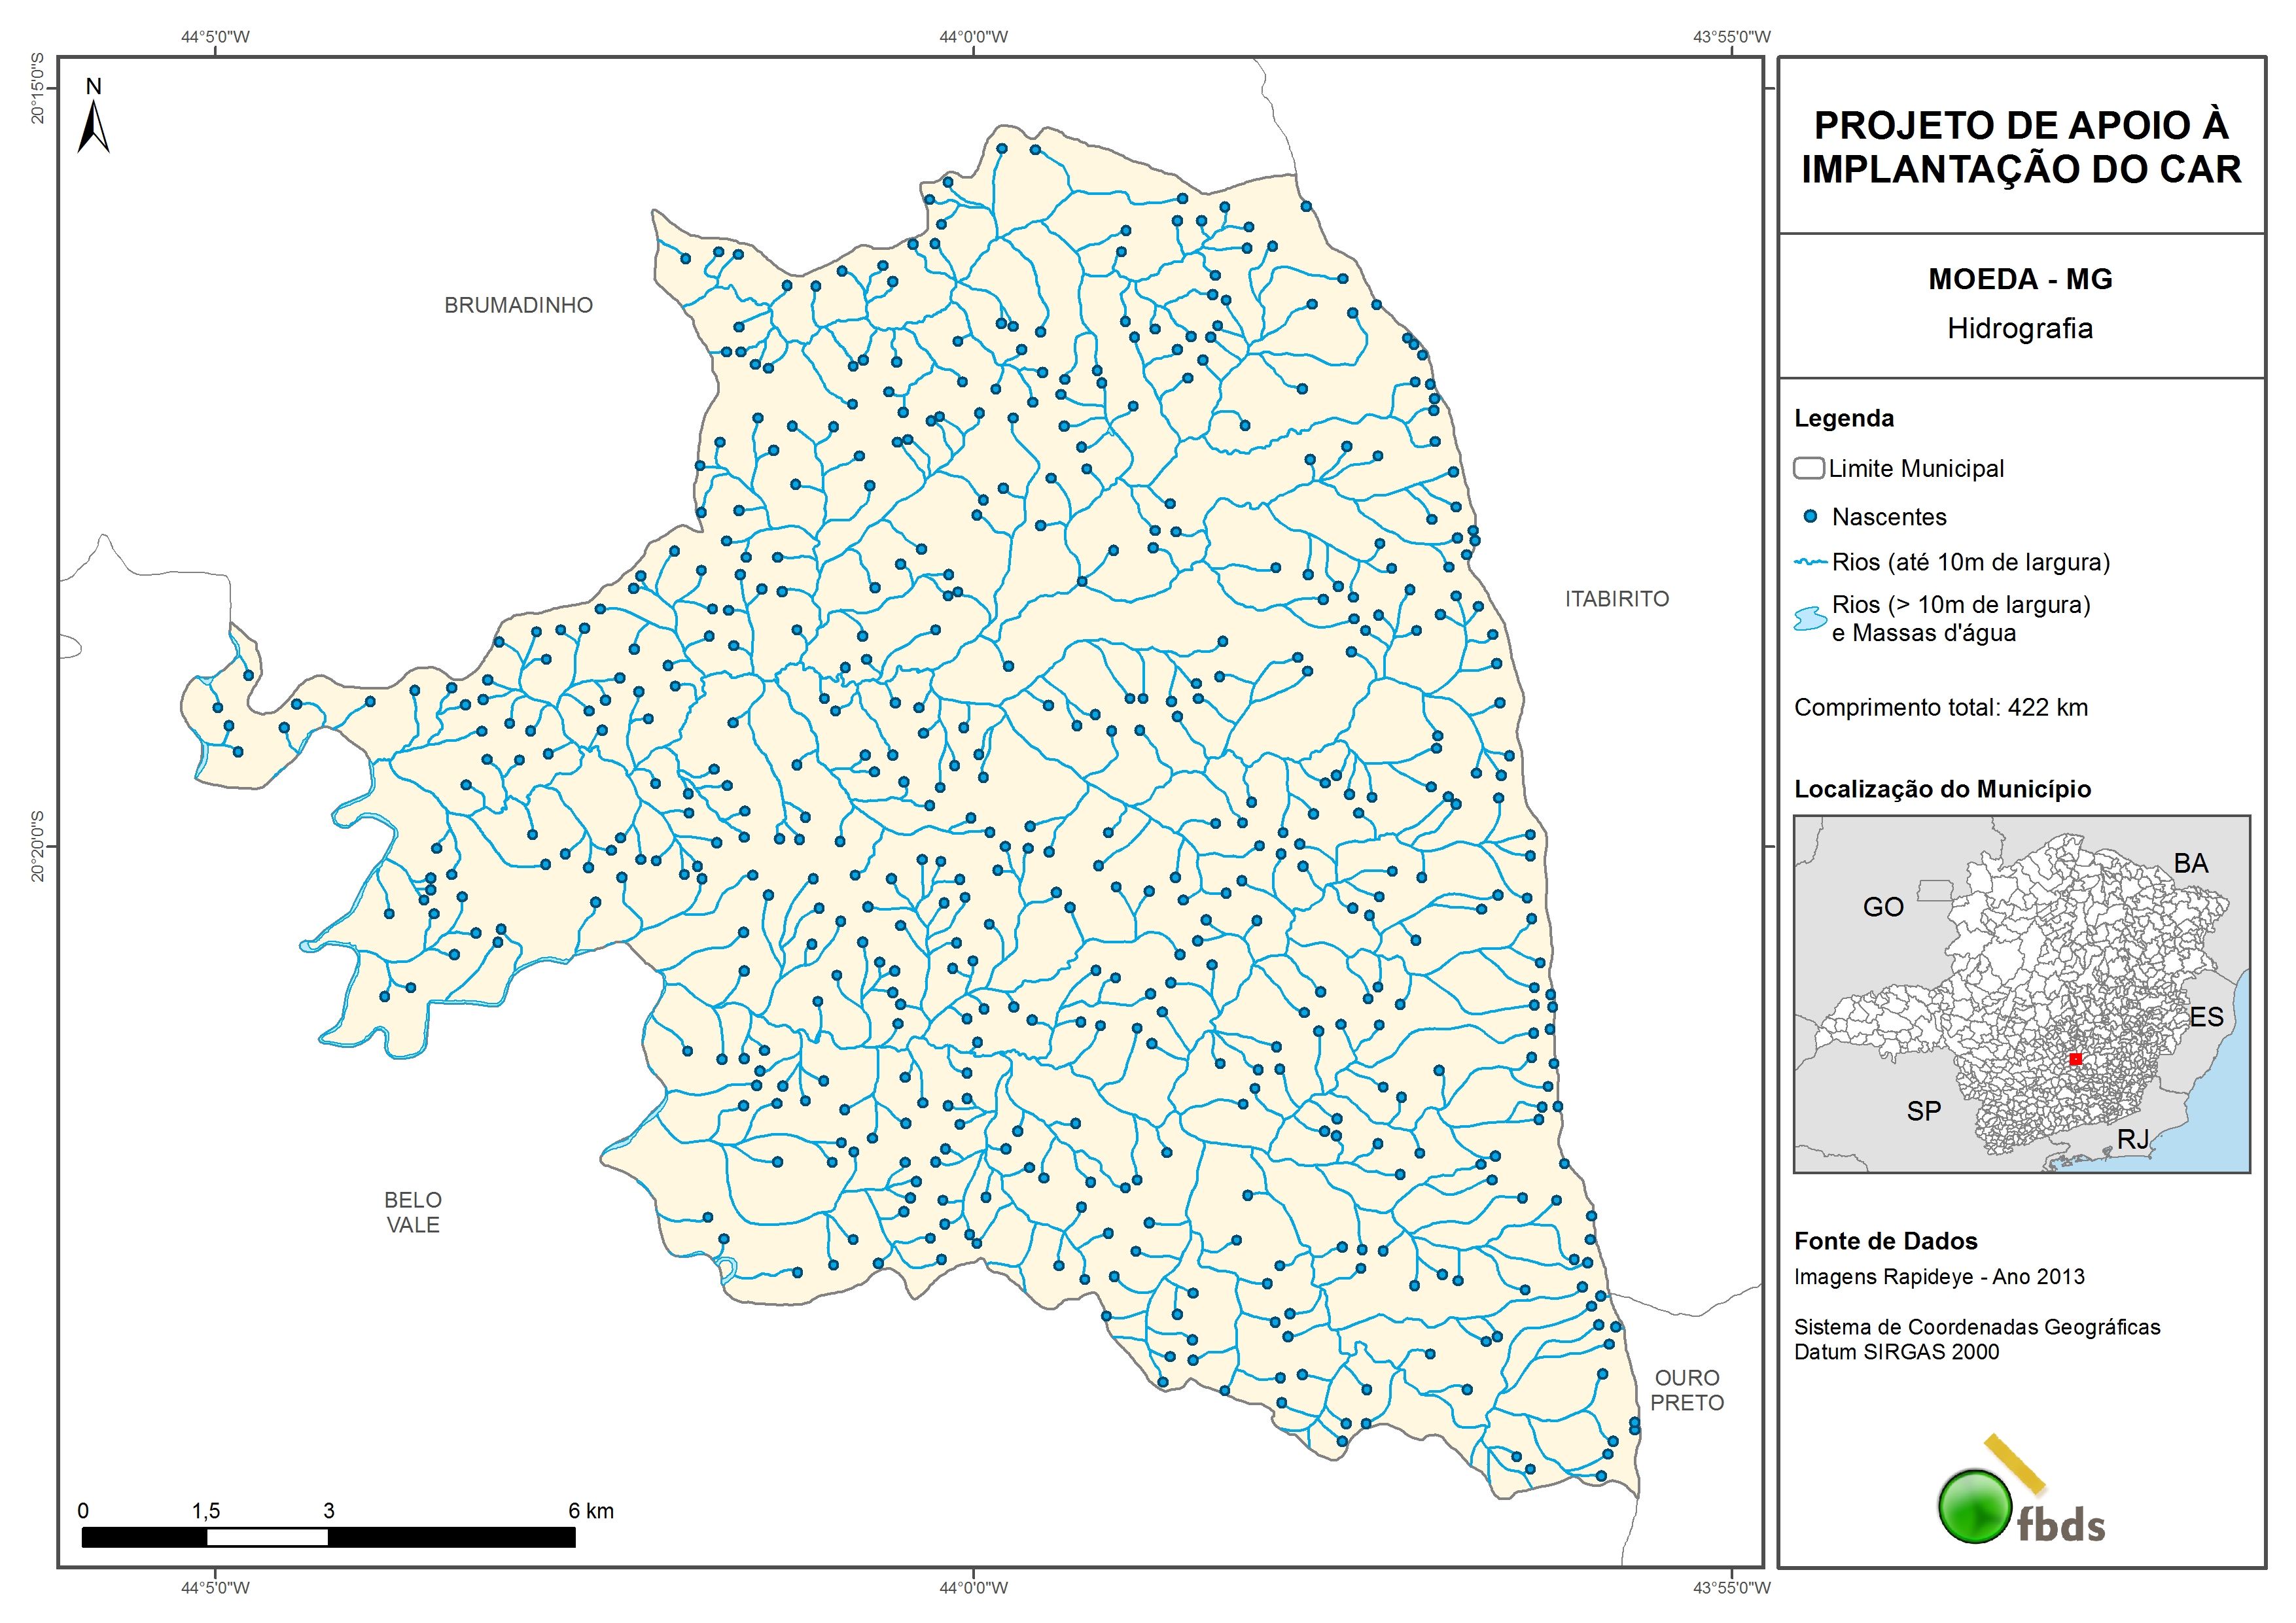Click the wide rivers water-mass legend symbol
Image resolution: width=2296 pixels, height=1623 pixels.
click(1810, 618)
